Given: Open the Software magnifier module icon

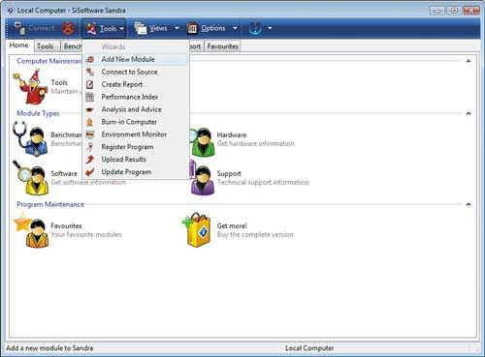Looking at the screenshot, I should point(30,178).
